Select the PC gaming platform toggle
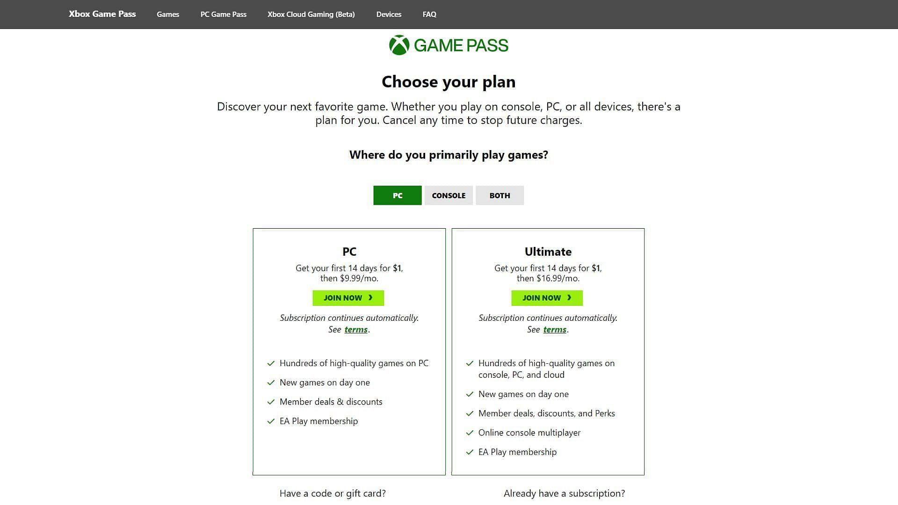The height and width of the screenshot is (505, 898). tap(398, 195)
